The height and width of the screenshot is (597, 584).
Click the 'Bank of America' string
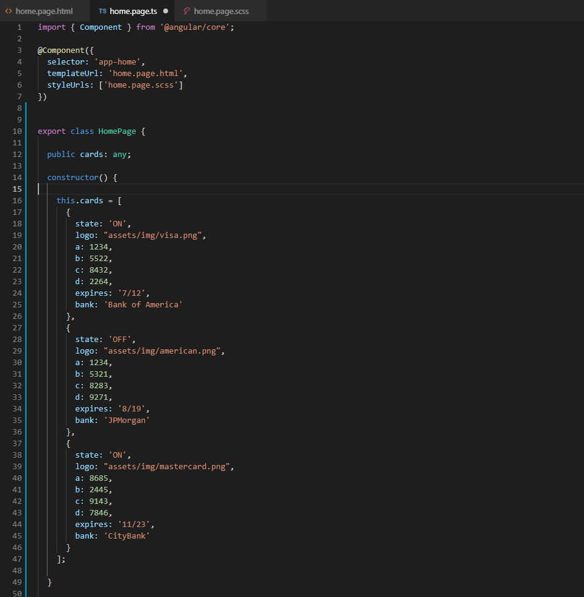pos(143,305)
